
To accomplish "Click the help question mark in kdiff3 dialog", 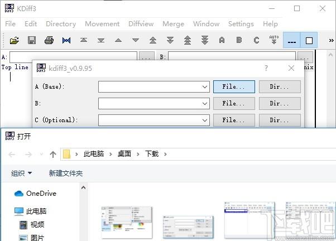I will tap(266, 68).
